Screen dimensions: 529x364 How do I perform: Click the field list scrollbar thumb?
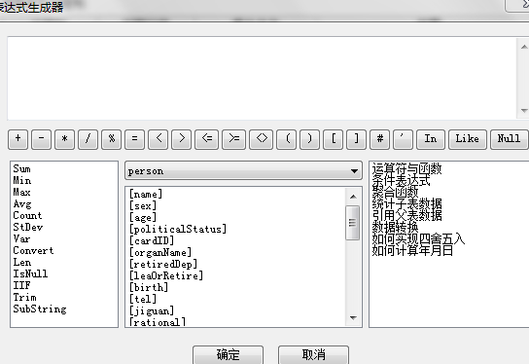tap(353, 223)
